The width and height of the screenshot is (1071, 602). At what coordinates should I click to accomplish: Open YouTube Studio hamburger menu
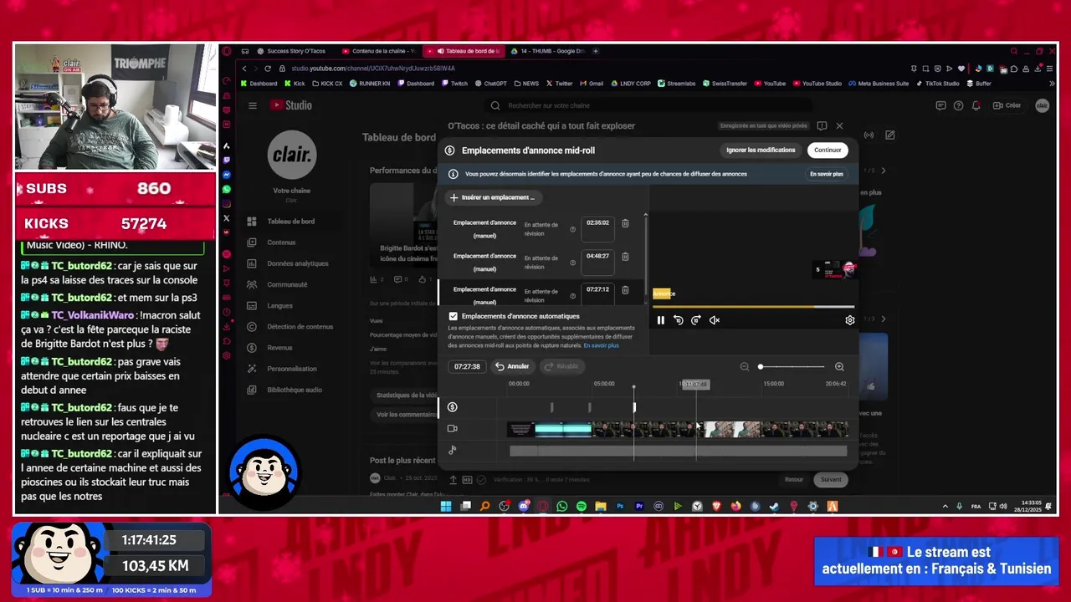click(252, 105)
